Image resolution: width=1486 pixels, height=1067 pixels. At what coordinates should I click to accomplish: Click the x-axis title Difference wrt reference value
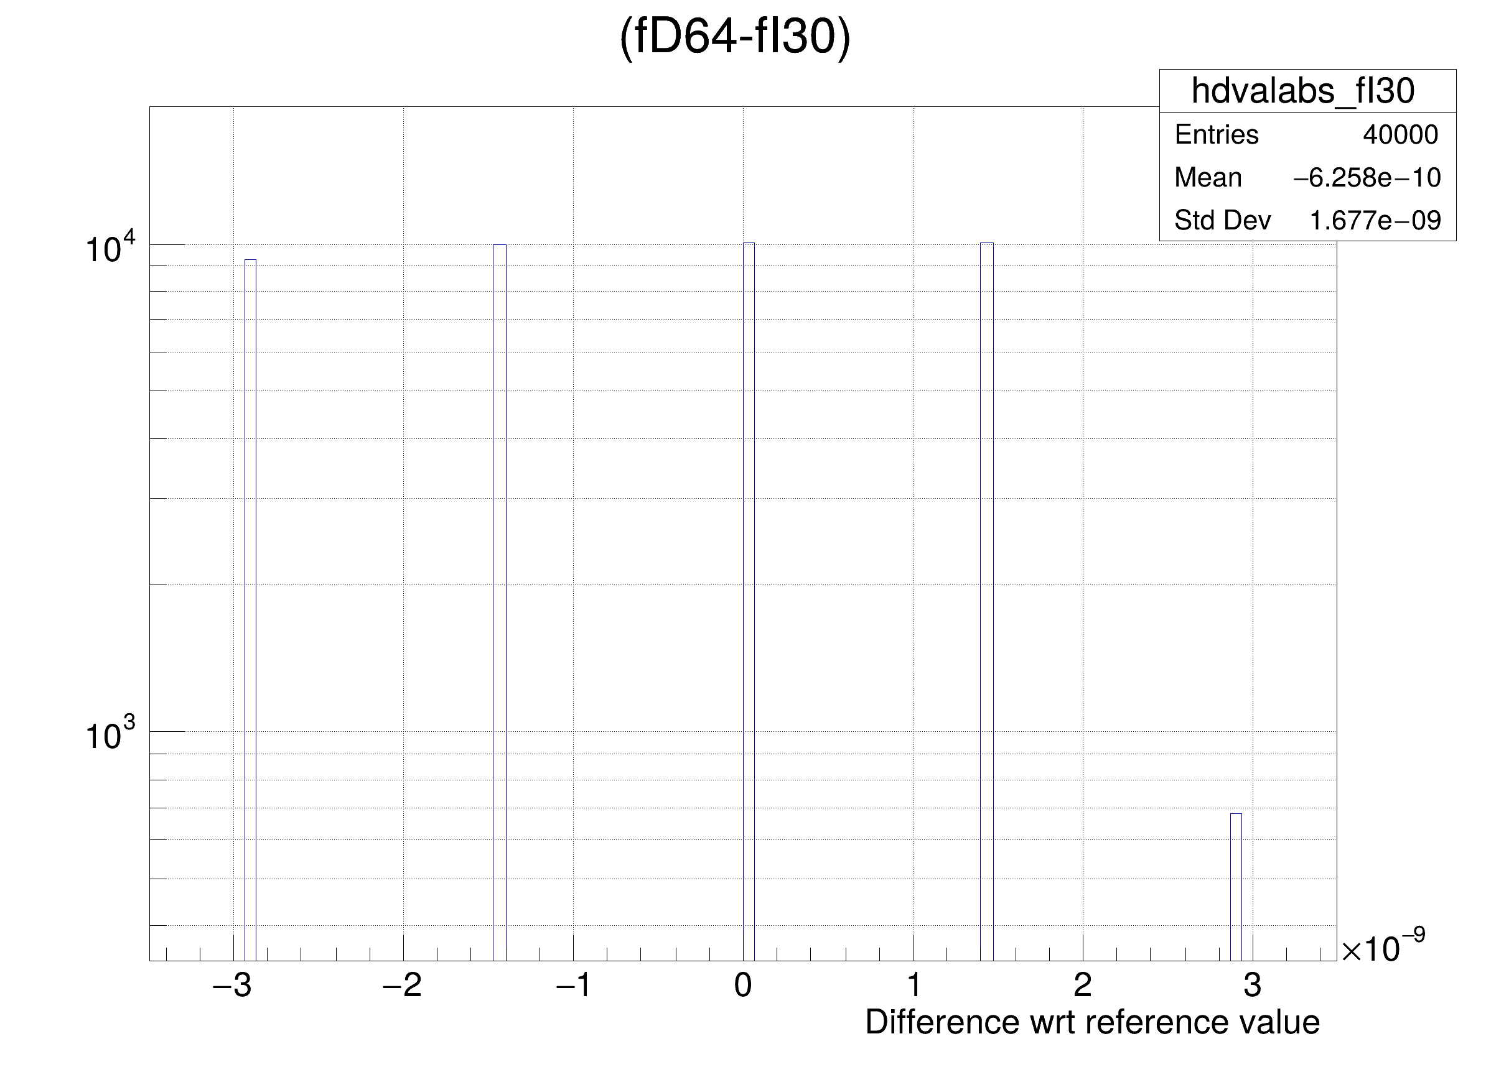pos(1091,1022)
